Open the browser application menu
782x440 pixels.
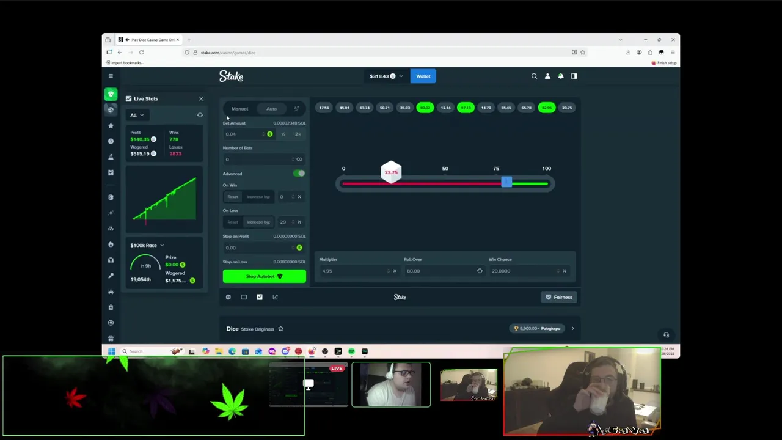click(x=673, y=53)
